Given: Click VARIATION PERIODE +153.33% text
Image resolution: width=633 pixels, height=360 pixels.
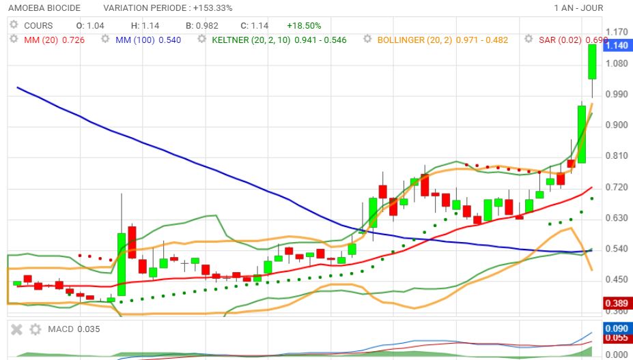Looking at the screenshot, I should click(x=168, y=8).
